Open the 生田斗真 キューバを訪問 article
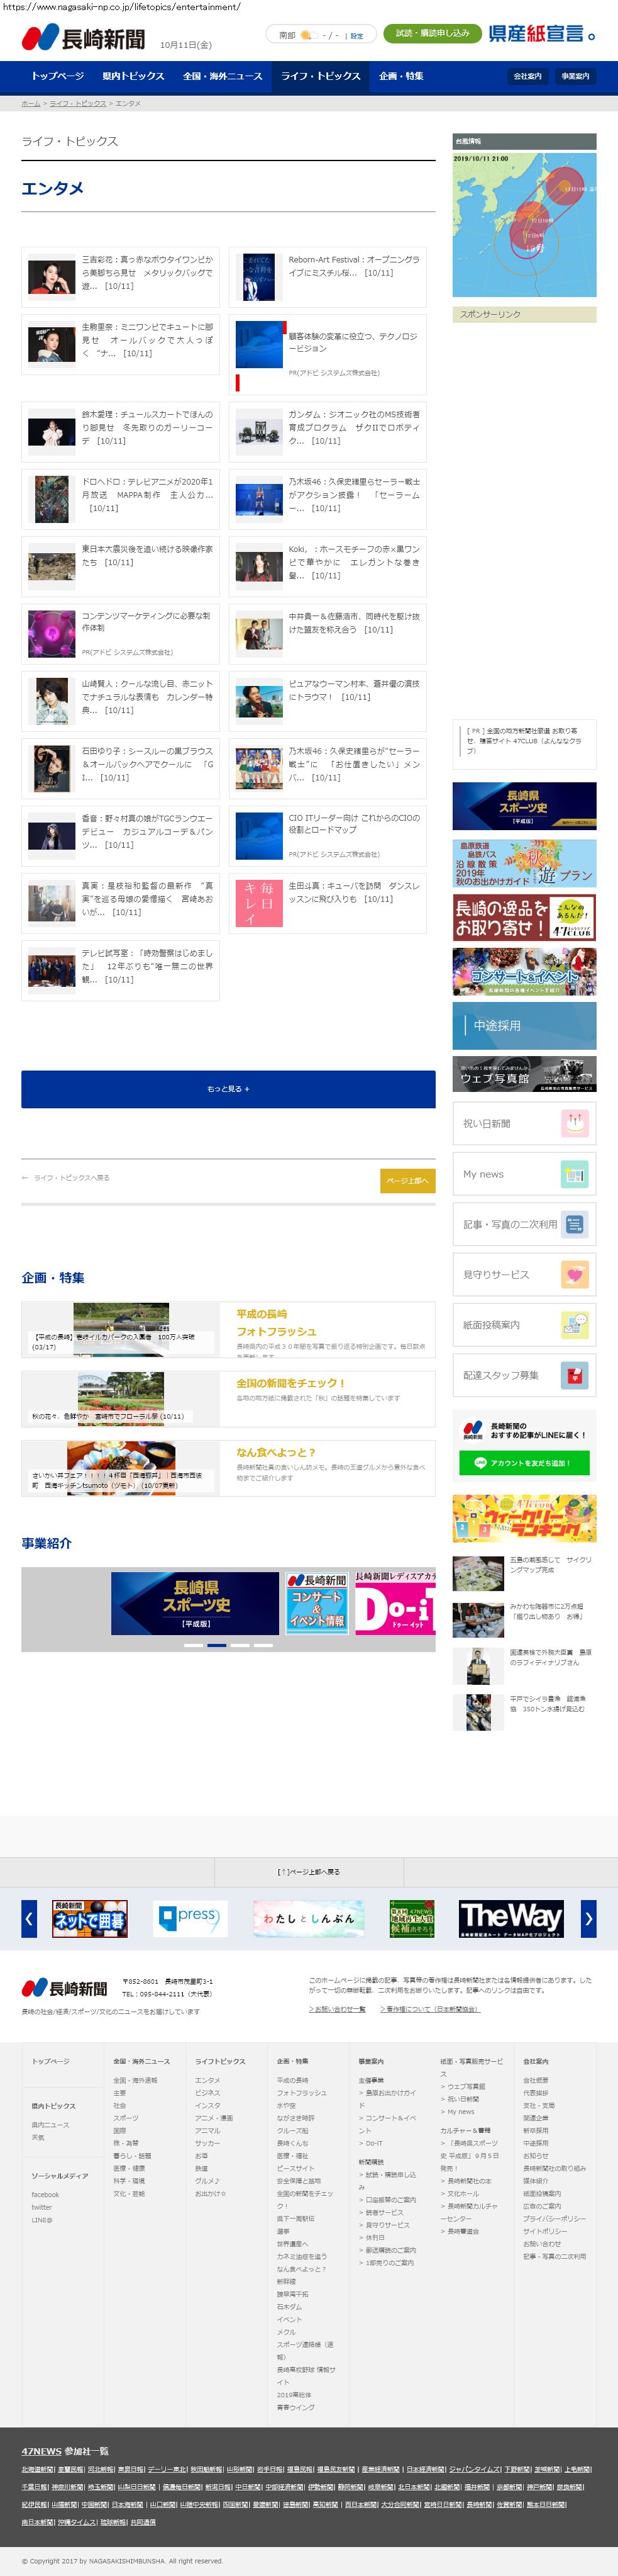Screen dimensions: 618x2576 pyautogui.click(x=328, y=903)
